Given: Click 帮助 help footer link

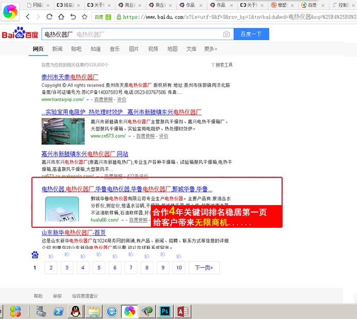Looking at the screenshot, I should 38,296.
